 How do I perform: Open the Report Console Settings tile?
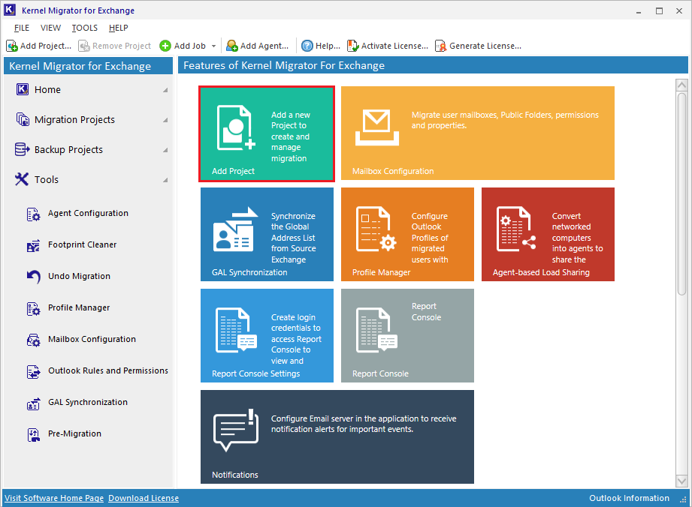point(267,335)
